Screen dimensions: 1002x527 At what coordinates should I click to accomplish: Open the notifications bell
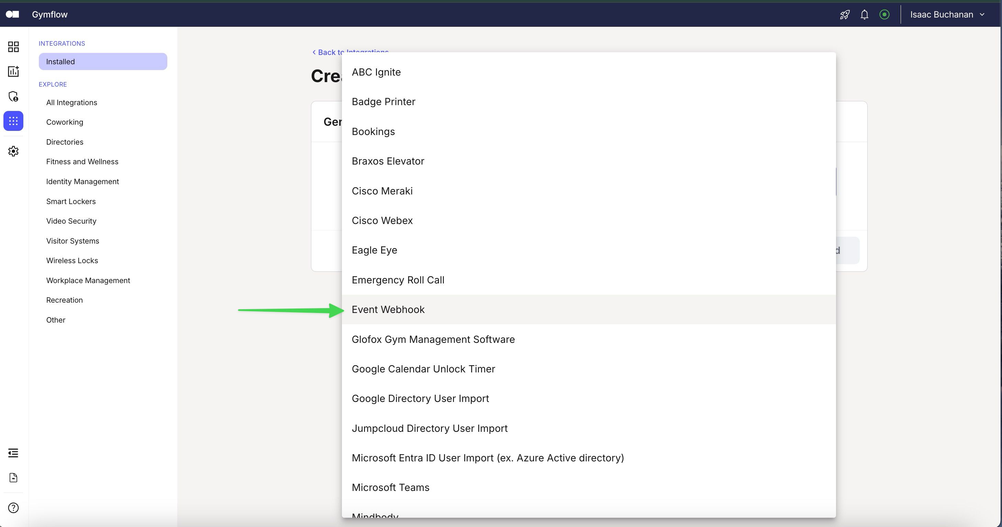coord(864,15)
